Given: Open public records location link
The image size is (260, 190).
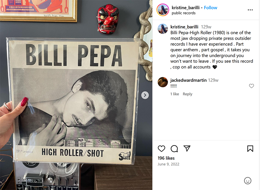Looking at the screenshot, I should click(x=184, y=13).
